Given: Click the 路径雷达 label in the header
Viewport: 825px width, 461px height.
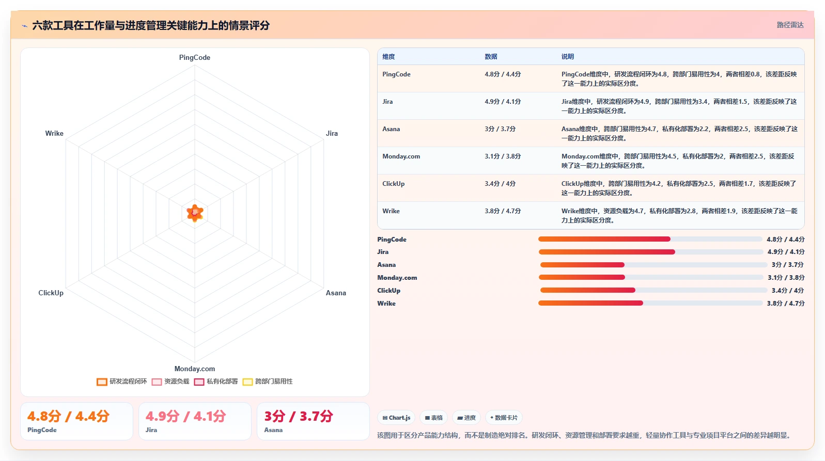Looking at the screenshot, I should [x=790, y=25].
